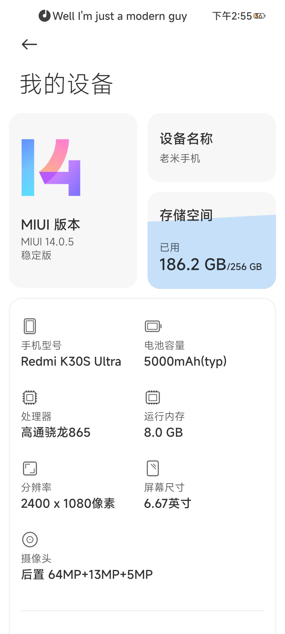This screenshot has width=285, height=634.
Task: Tap the Redmi K30S Ultra model text
Action: [x=71, y=361]
